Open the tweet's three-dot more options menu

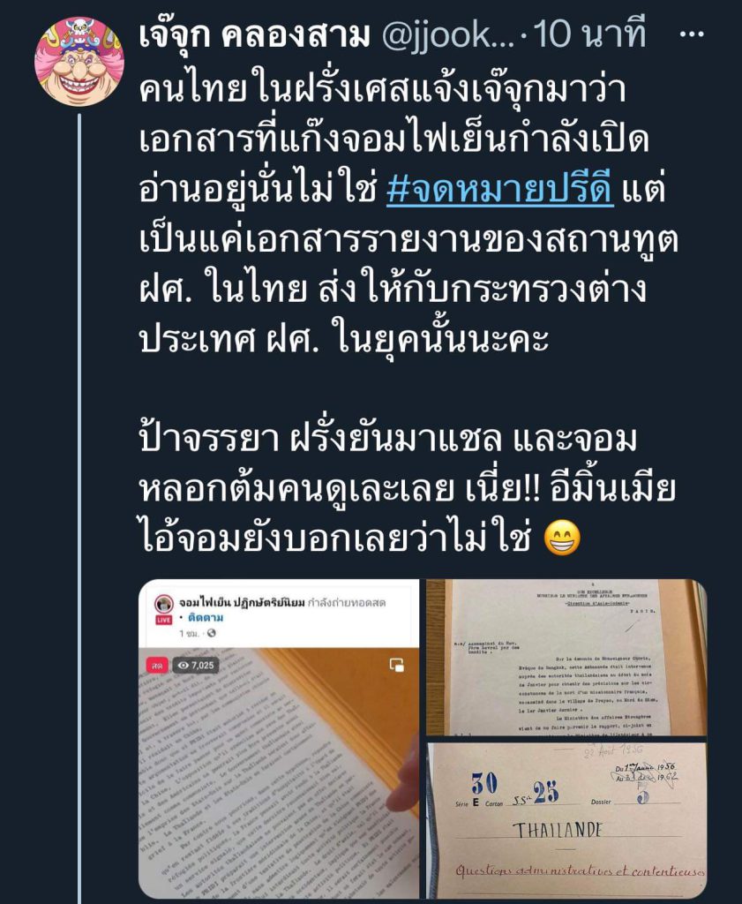pos(692,34)
